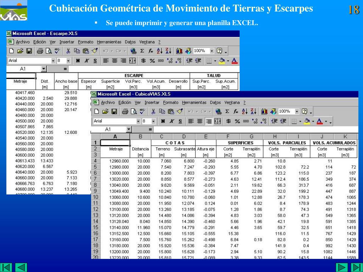Open Datos menu in CubicaVIAS.XLS

point(215,102)
